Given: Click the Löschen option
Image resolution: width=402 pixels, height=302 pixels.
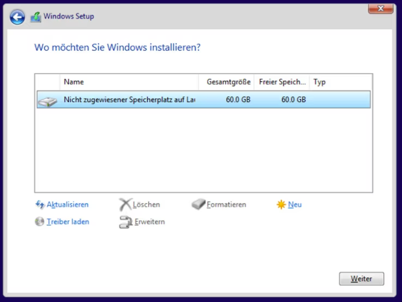Looking at the screenshot, I should pyautogui.click(x=146, y=204).
